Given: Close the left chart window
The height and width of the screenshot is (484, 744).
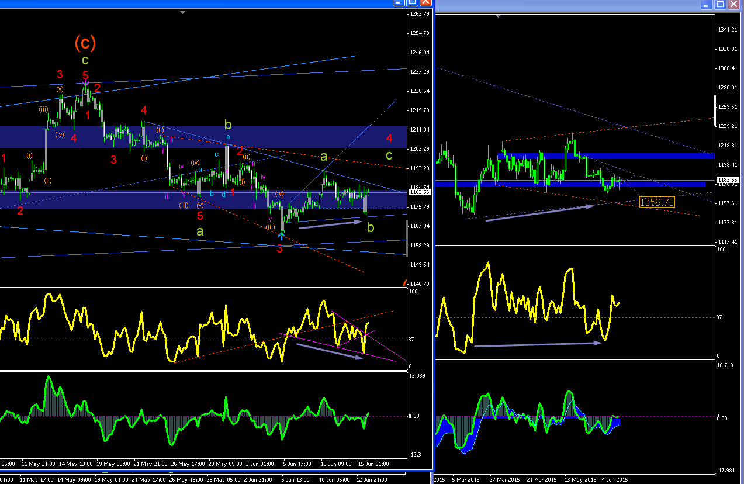Looking at the screenshot, I should [425, 3].
